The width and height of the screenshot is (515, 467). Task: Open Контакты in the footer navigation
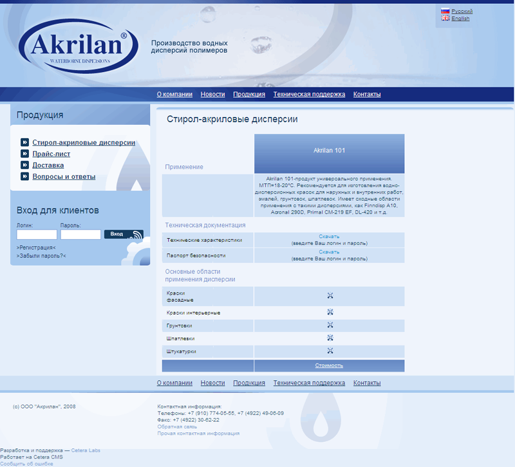[367, 383]
